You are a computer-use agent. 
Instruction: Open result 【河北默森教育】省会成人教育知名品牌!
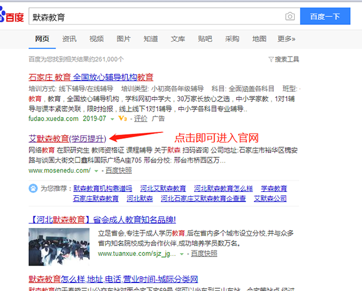(x=102, y=220)
